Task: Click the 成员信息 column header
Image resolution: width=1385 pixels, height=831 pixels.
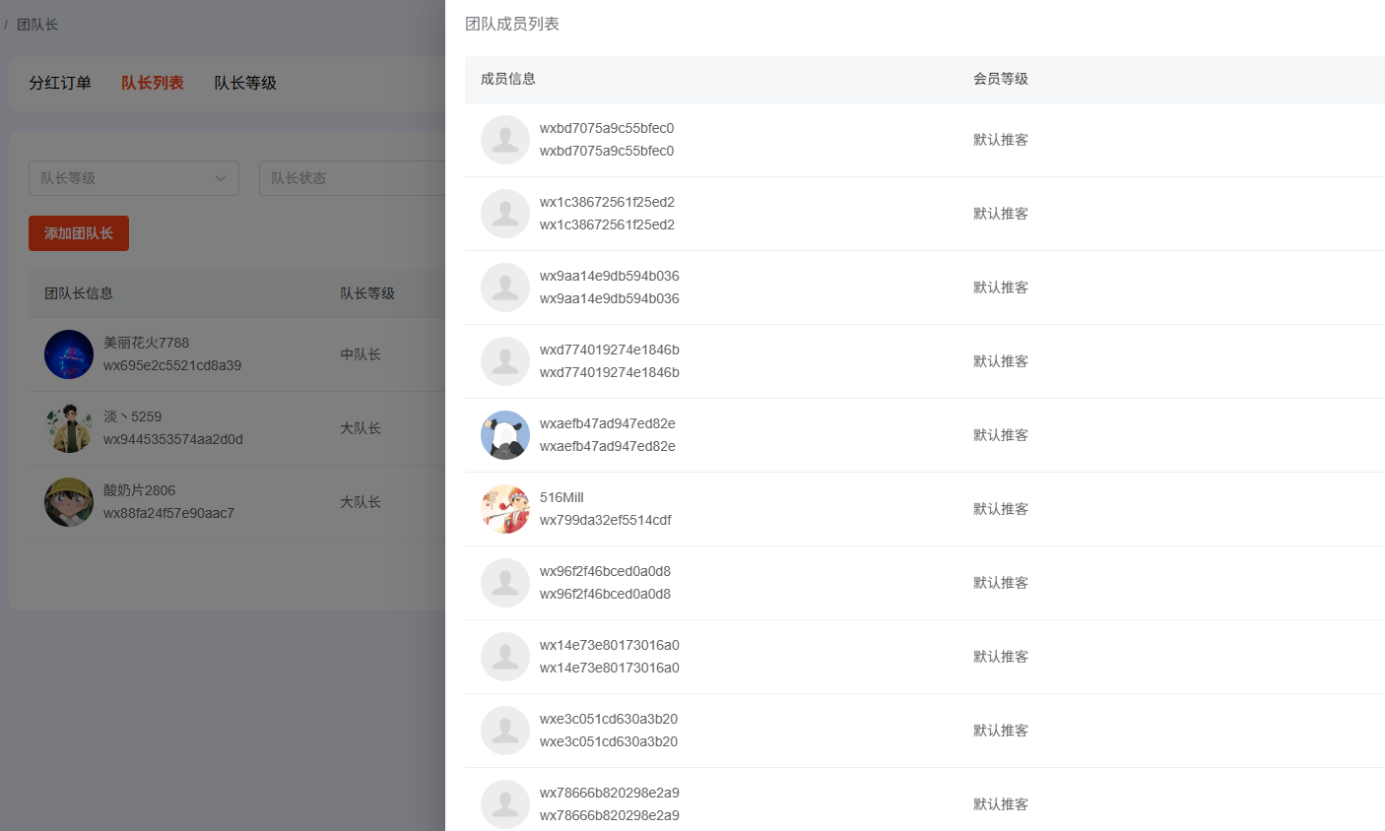Action: 508,79
